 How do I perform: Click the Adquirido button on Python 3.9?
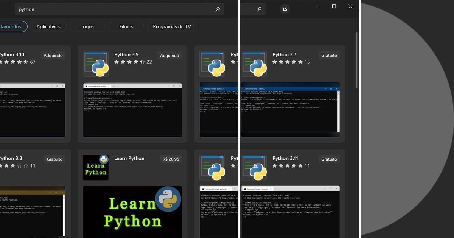[x=169, y=55]
